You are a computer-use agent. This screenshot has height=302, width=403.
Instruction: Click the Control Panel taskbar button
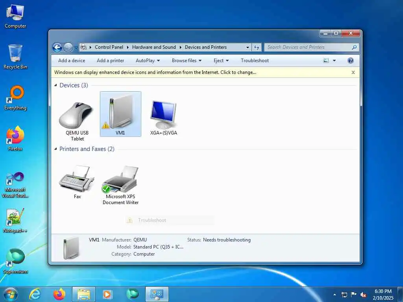[157, 294]
